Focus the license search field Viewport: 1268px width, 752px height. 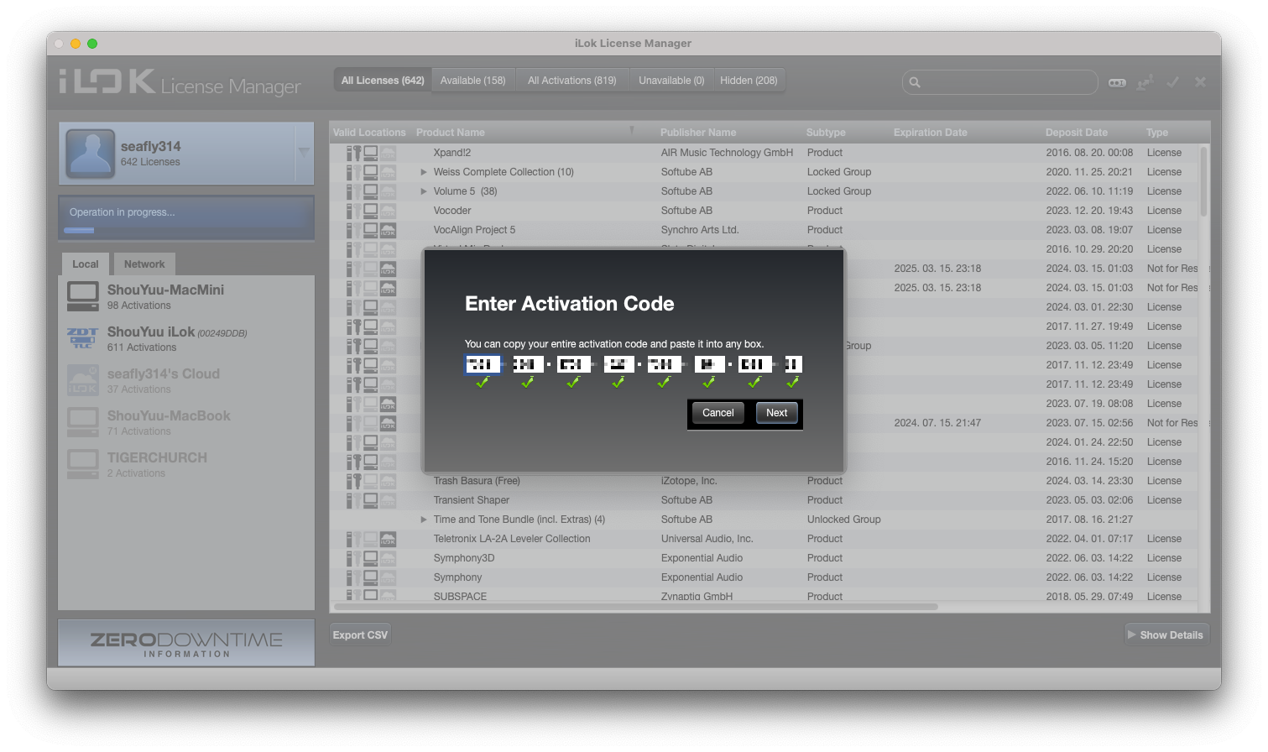point(1000,82)
